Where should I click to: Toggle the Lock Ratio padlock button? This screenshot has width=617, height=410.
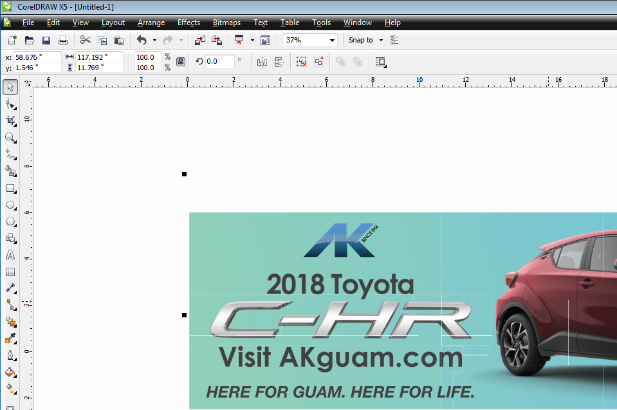pyautogui.click(x=181, y=62)
